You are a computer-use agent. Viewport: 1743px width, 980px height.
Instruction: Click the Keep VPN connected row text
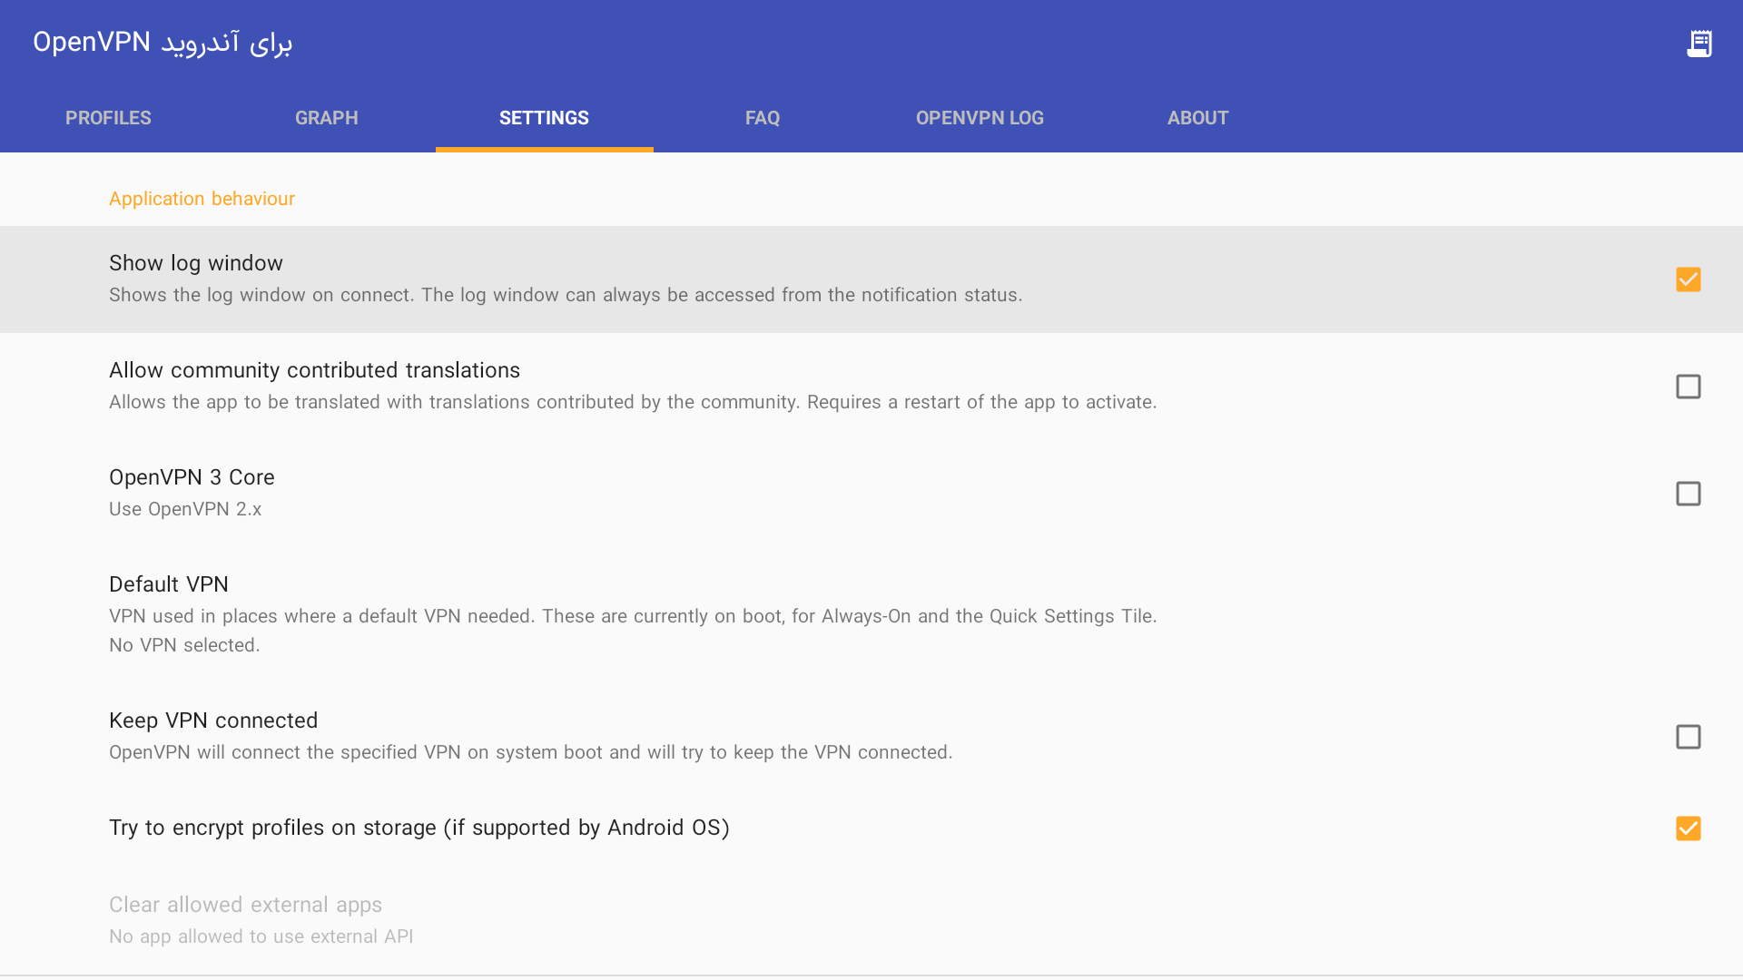pyautogui.click(x=213, y=720)
